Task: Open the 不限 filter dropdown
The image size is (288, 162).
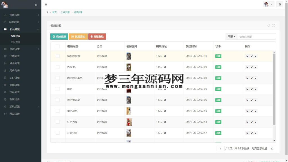Action: (231, 36)
